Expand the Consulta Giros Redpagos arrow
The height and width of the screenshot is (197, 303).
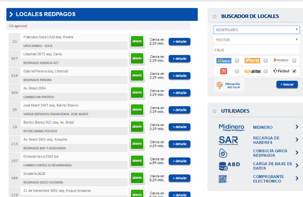click(297, 153)
